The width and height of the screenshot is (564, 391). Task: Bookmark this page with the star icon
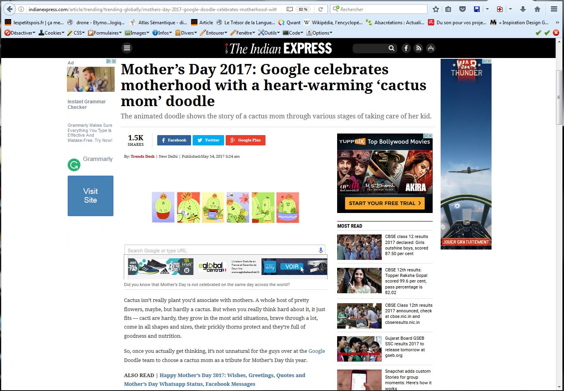[x=436, y=9]
